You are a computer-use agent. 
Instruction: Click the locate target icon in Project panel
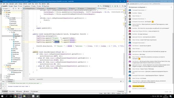[x=13, y=8]
